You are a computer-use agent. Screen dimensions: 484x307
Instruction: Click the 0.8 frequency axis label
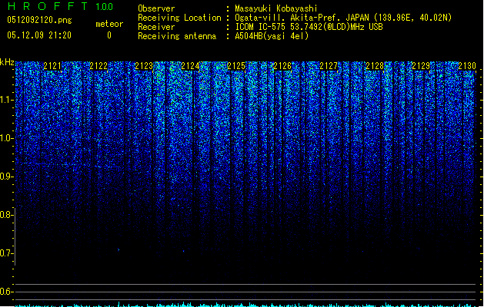coord(7,215)
